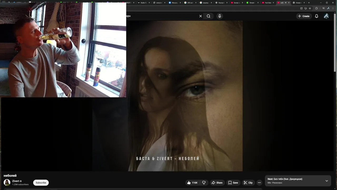Click the Clip button
This screenshot has width=337, height=190.
(x=248, y=183)
